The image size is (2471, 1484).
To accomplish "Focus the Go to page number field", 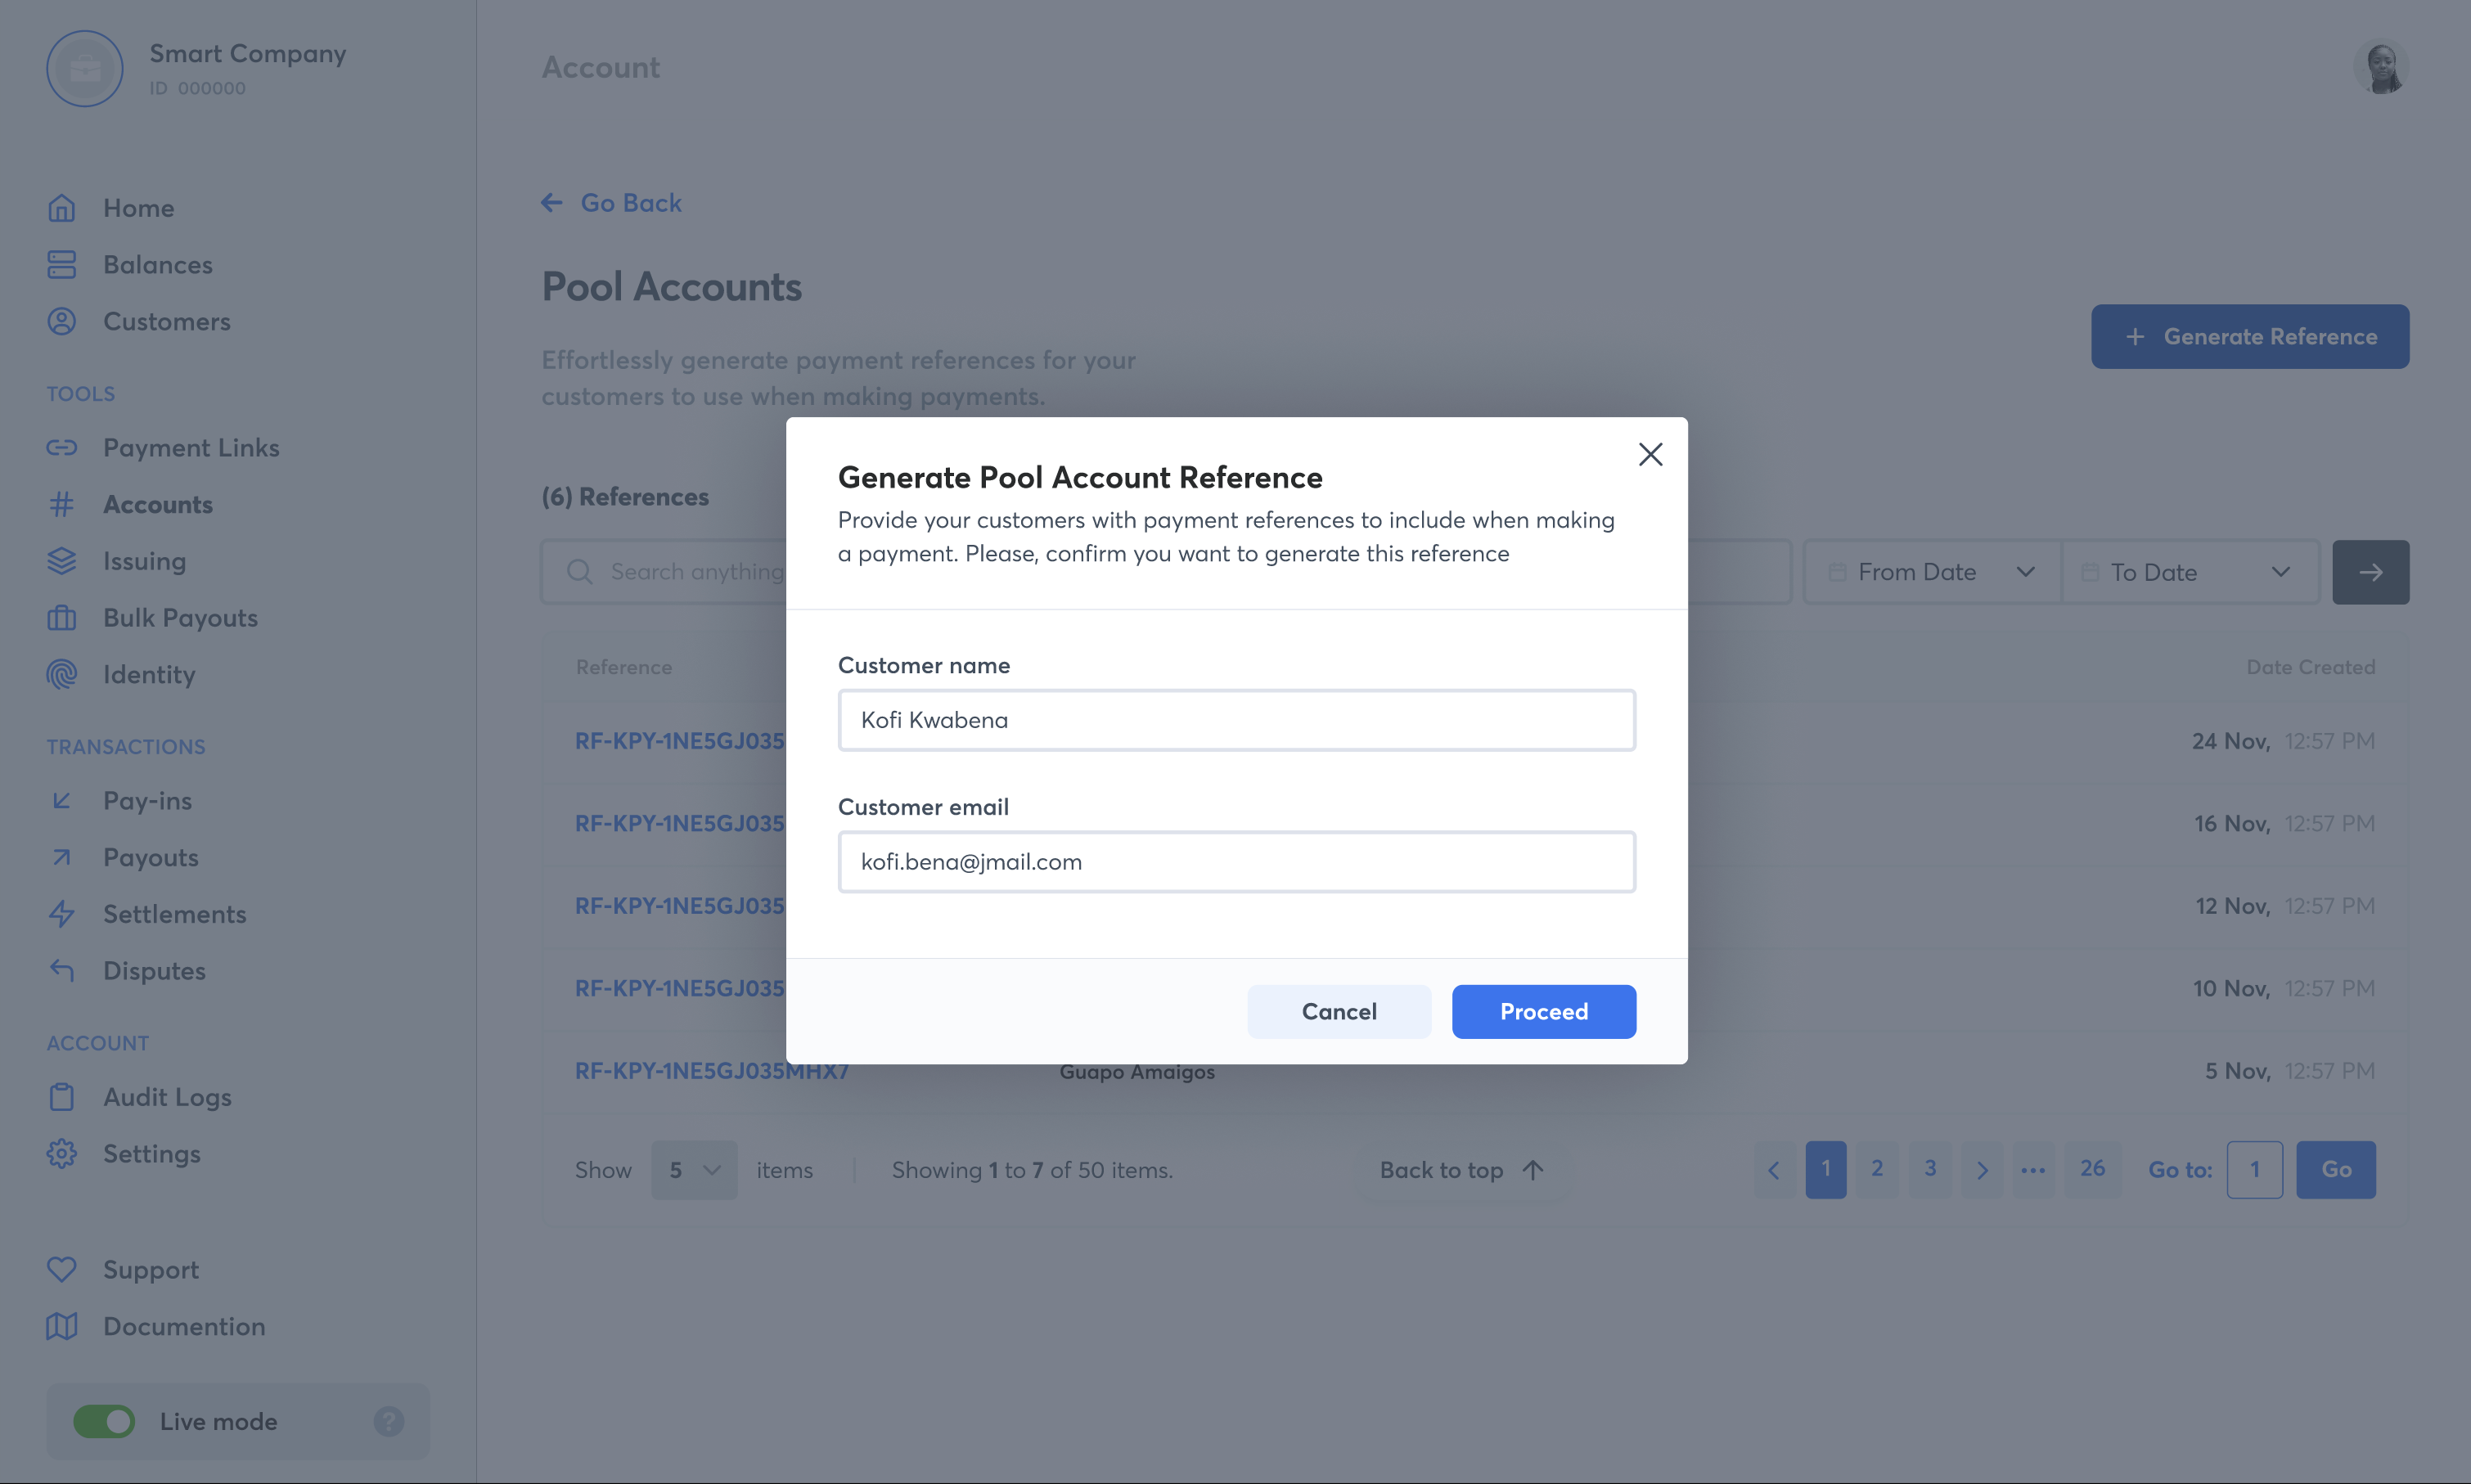I will tap(2254, 1170).
